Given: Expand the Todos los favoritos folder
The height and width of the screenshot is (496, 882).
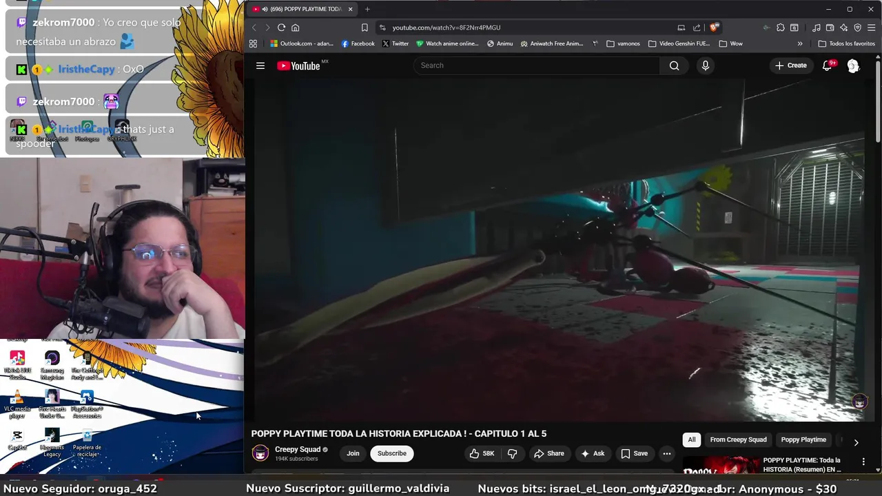Looking at the screenshot, I should (846, 43).
